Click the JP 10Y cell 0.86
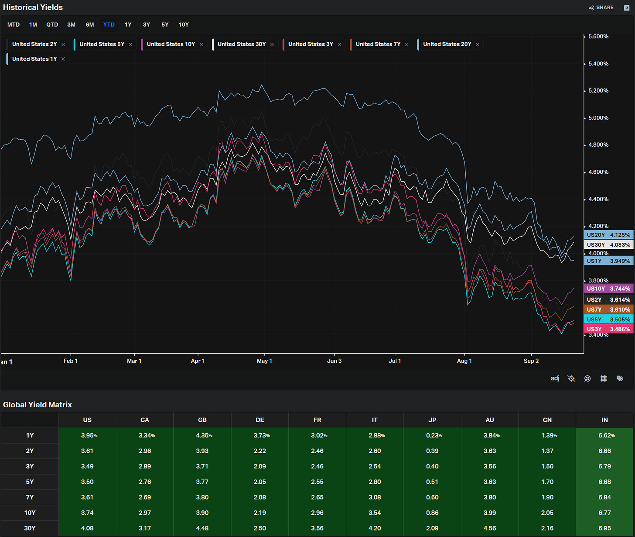 pyautogui.click(x=432, y=513)
